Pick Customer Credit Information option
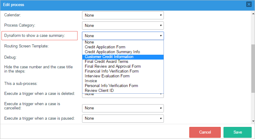 pos(109,57)
